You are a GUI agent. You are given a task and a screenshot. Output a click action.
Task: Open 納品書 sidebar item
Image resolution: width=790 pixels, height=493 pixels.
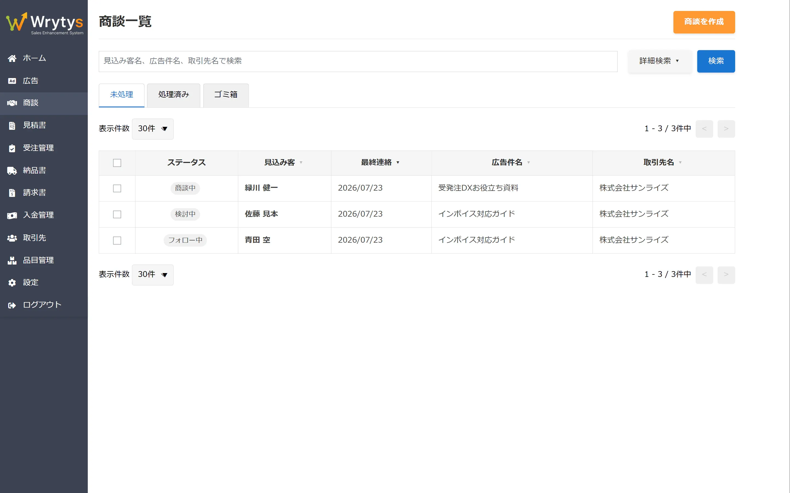44,171
